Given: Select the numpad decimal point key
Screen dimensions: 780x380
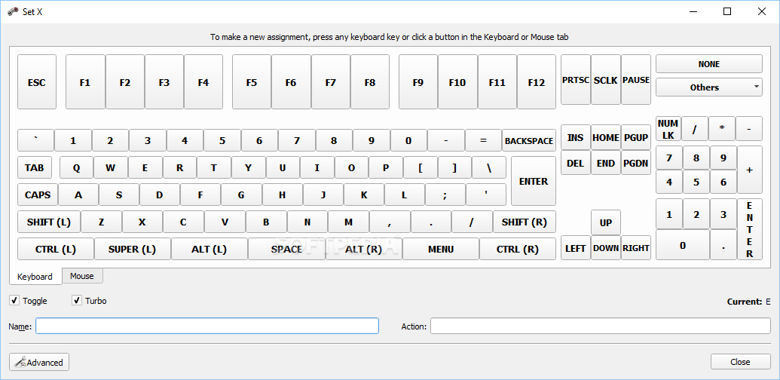Looking at the screenshot, I should [x=723, y=245].
